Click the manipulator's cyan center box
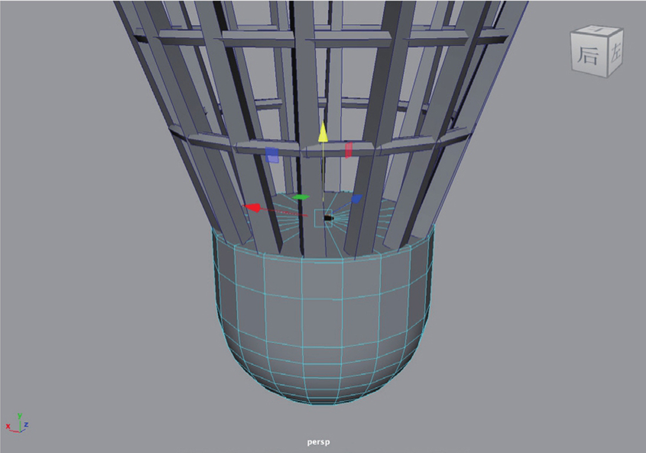Screen dimensions: 646x453 coord(322,218)
